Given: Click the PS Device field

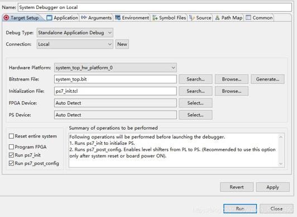Looking at the screenshot, I should [116, 115].
